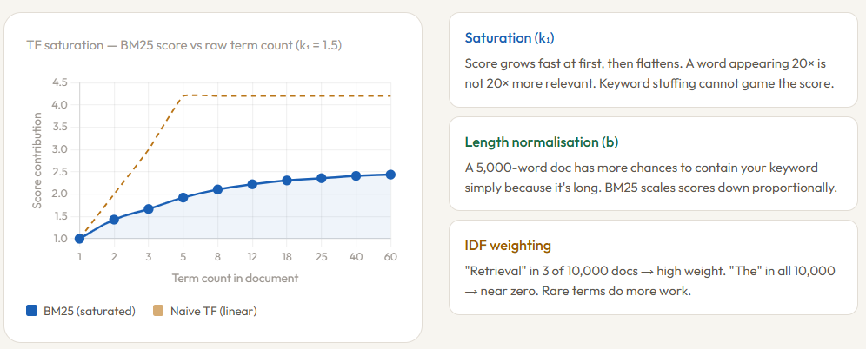Viewport: 866px width, 349px height.
Task: Click the BM25 data point at term count 25
Action: [322, 178]
